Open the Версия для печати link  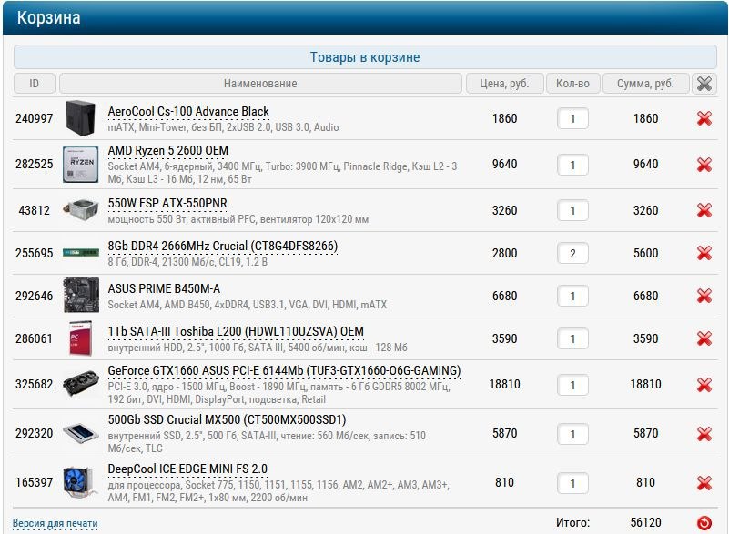(x=55, y=523)
